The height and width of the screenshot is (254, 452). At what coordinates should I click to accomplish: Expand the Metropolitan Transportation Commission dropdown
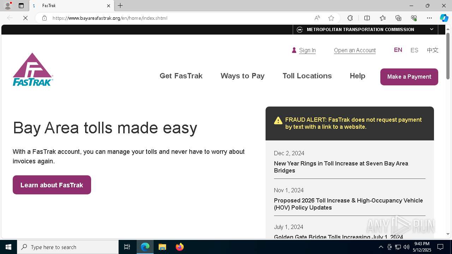[x=432, y=30]
